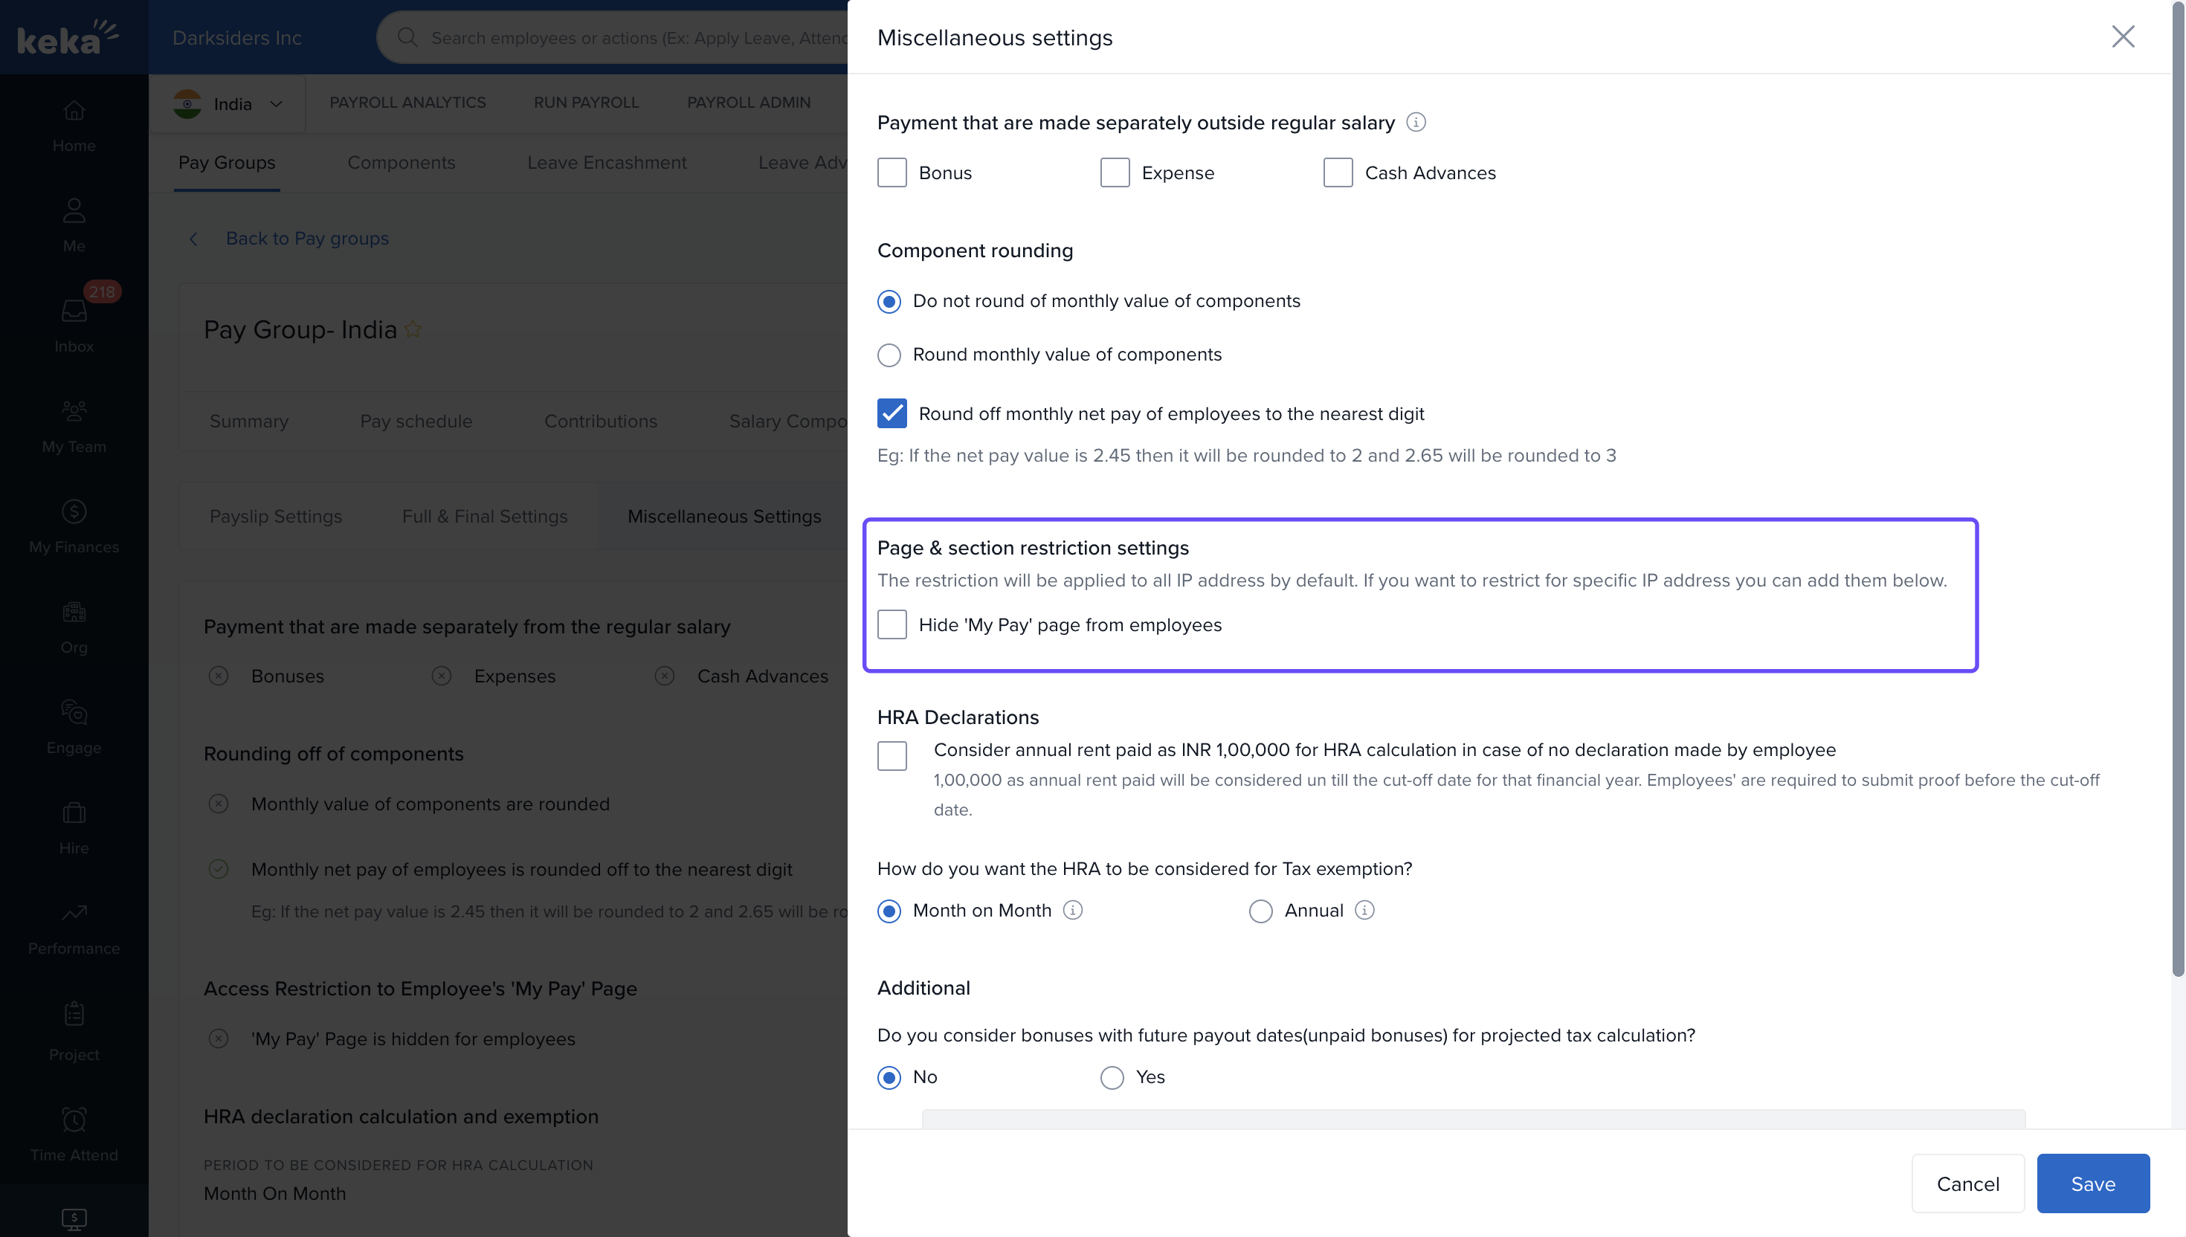The height and width of the screenshot is (1237, 2186).
Task: Uncheck Round off monthly net pay checkbox
Action: coord(892,414)
